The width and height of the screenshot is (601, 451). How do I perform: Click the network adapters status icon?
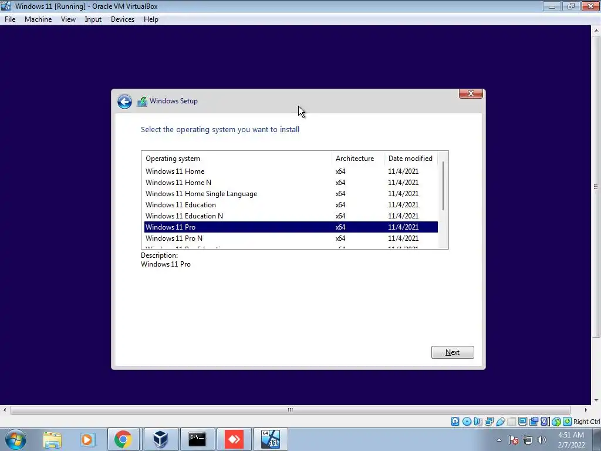click(489, 422)
